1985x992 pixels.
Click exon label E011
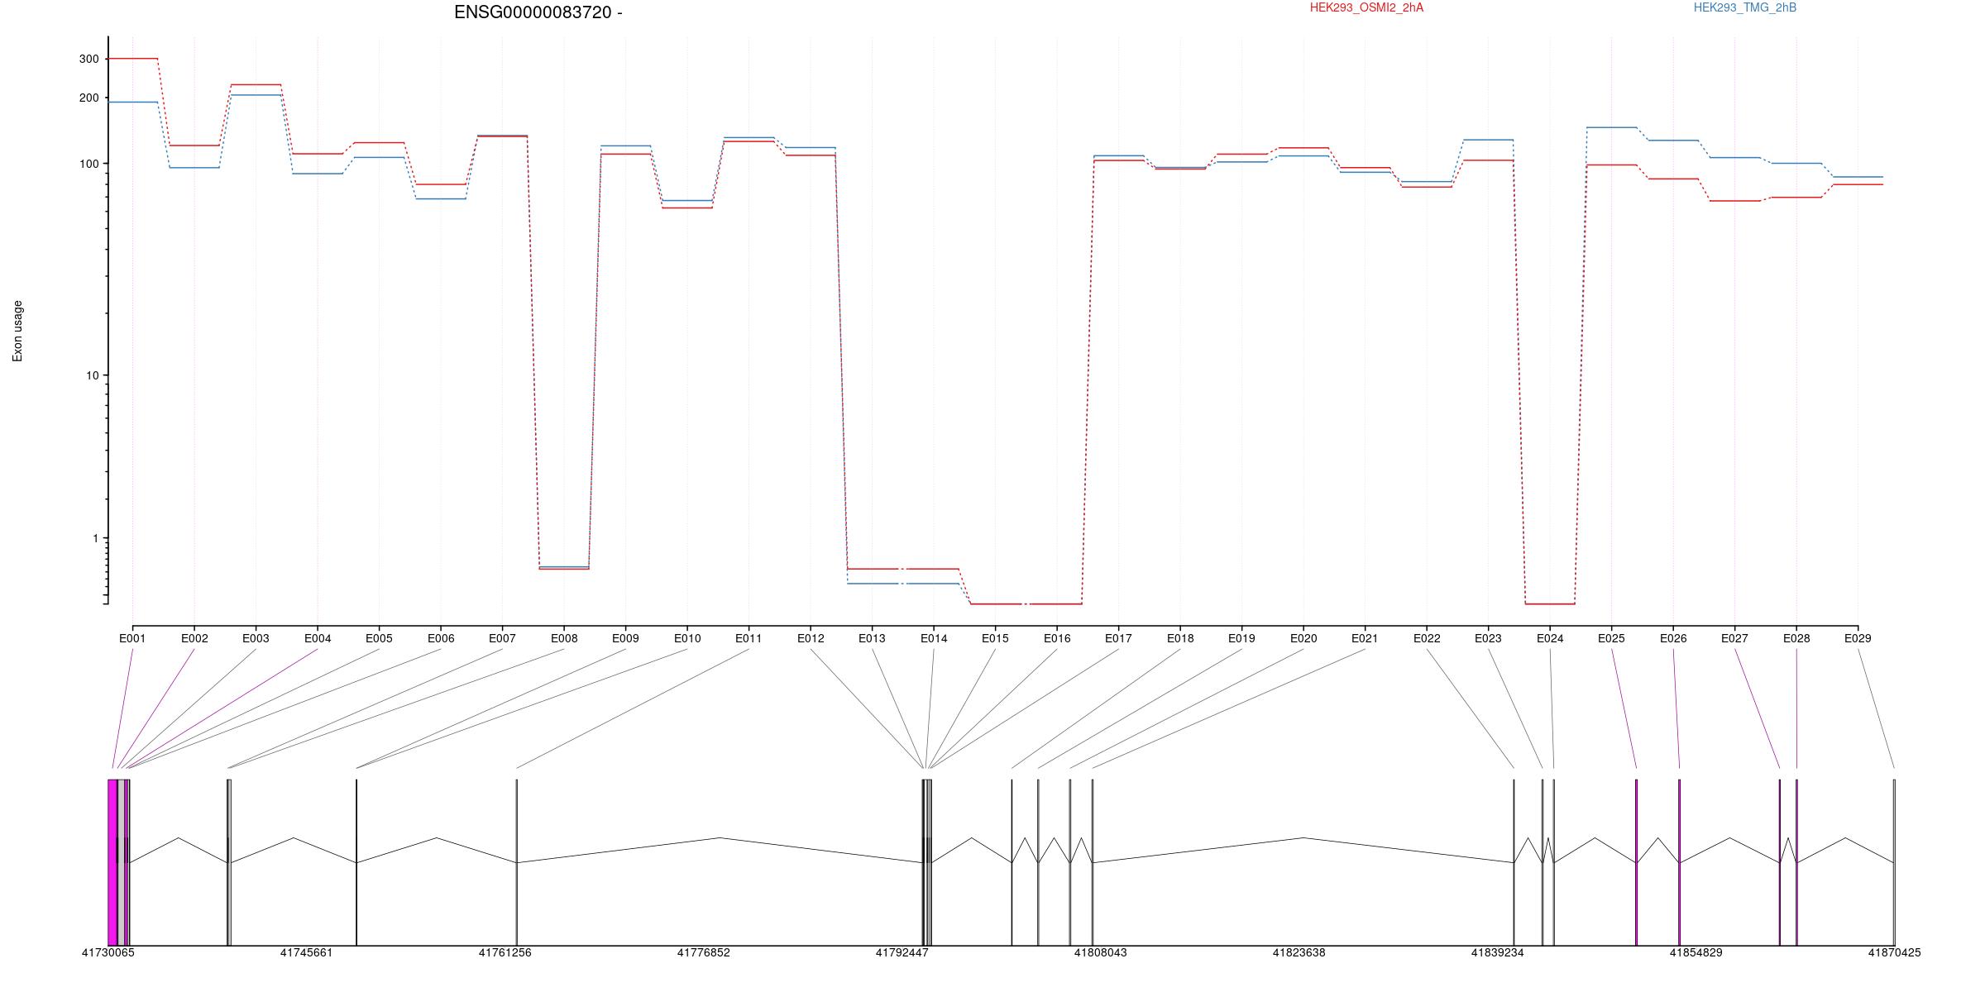pos(749,638)
